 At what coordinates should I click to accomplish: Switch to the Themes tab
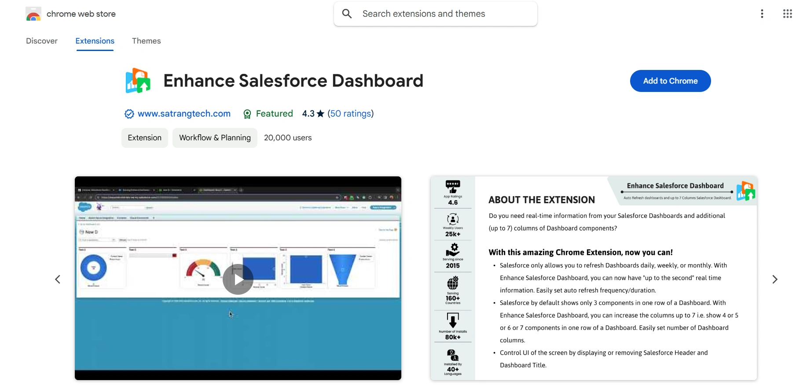147,41
